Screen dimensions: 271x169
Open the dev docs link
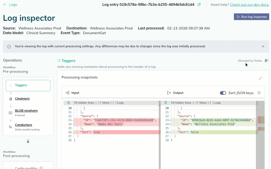(x=249, y=5)
